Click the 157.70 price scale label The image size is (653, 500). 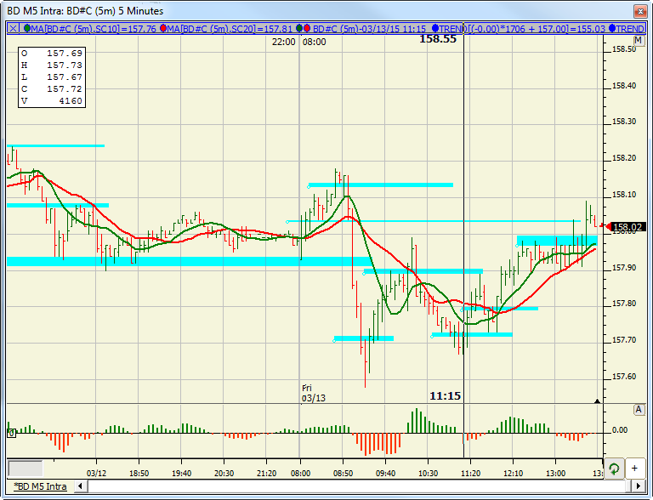[x=624, y=340]
